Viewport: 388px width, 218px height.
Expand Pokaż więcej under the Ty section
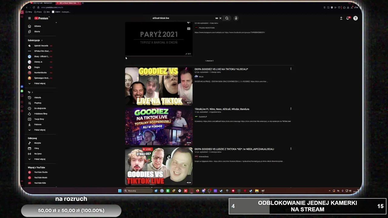pyautogui.click(x=40, y=130)
